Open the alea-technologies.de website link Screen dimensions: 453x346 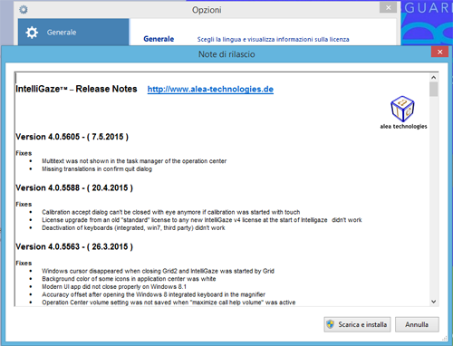210,89
